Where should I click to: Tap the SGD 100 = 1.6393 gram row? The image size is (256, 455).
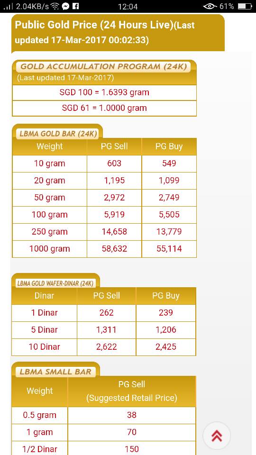pyautogui.click(x=104, y=92)
